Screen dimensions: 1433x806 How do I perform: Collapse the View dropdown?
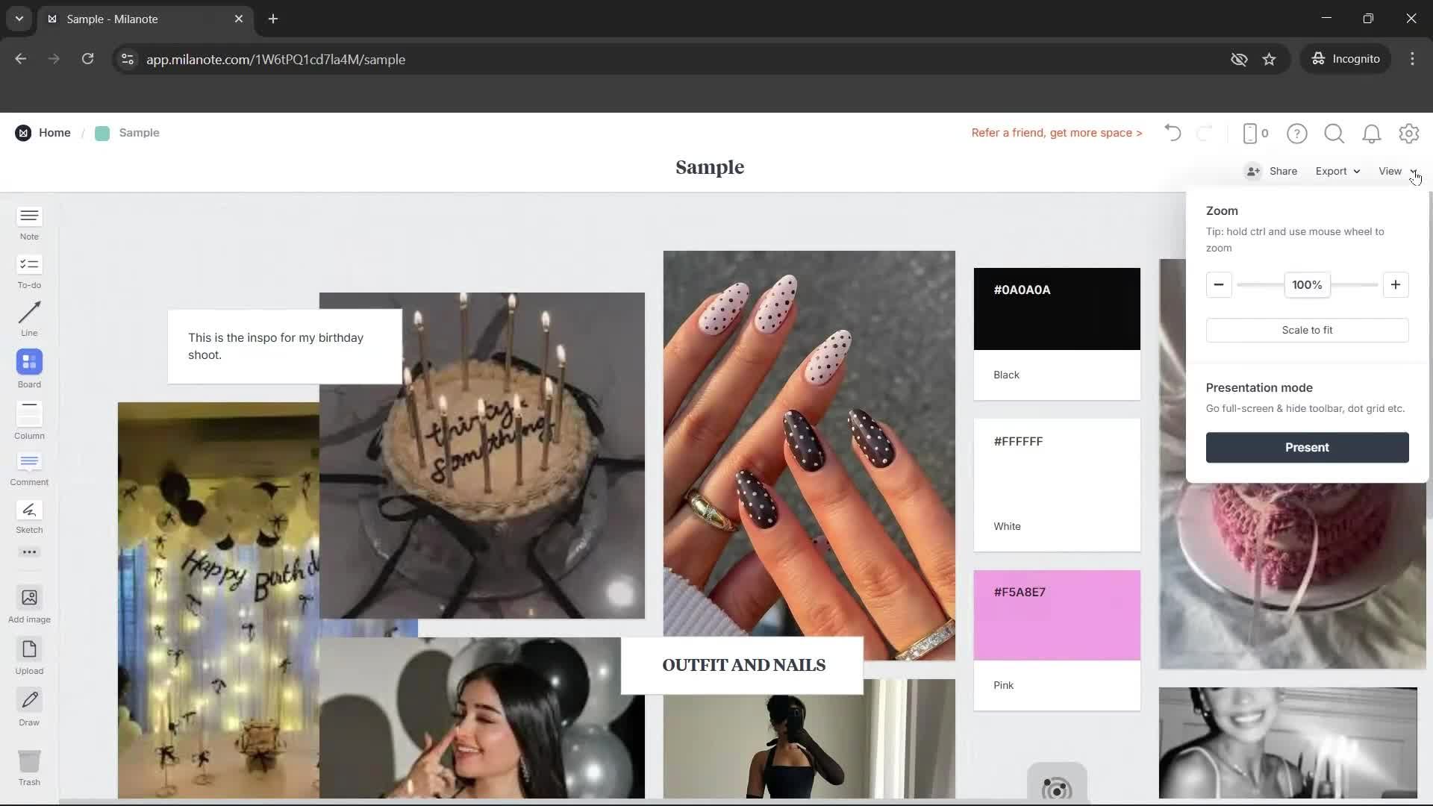tap(1394, 171)
